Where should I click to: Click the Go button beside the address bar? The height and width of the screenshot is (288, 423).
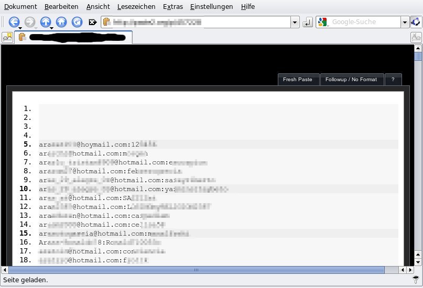[x=308, y=22]
